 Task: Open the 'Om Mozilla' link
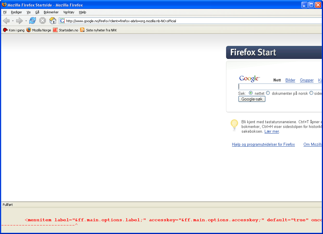tap(312, 145)
